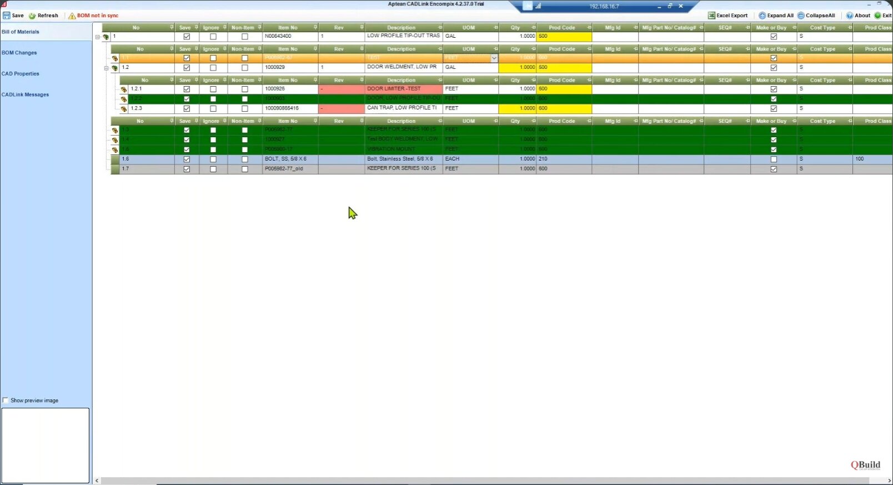This screenshot has width=893, height=485.
Task: Show the CADLink Messages section
Action: (25, 95)
